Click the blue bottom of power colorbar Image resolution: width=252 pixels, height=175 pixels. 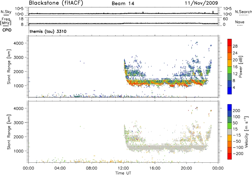pos(230,91)
